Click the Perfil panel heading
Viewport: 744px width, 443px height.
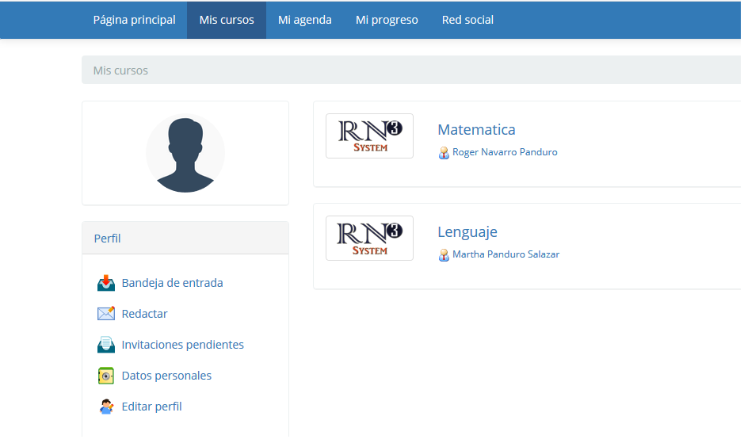(x=107, y=239)
